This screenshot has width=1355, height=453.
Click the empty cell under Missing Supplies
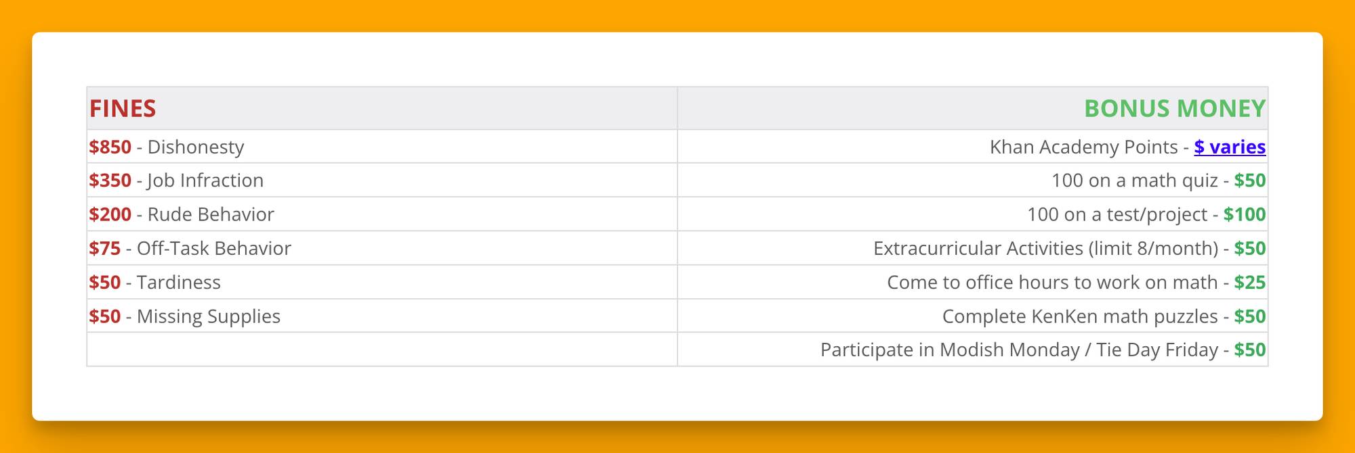(x=382, y=350)
